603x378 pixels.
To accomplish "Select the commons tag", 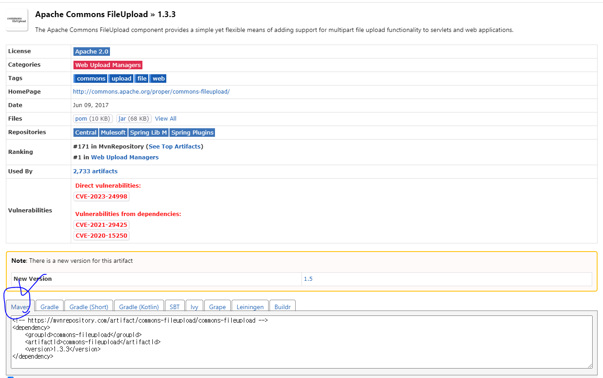I will tap(91, 78).
